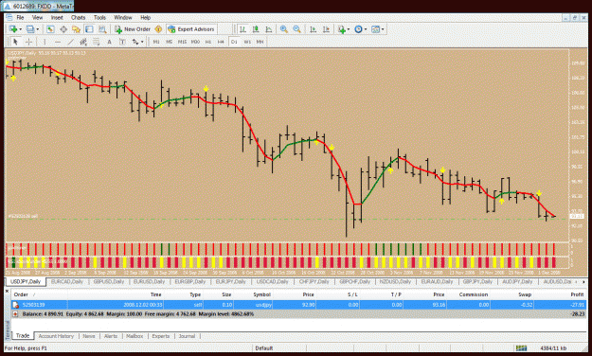Screen dimensions: 592x356
Task: Open the Profiles toolbar icon
Action: pyautogui.click(x=29, y=29)
